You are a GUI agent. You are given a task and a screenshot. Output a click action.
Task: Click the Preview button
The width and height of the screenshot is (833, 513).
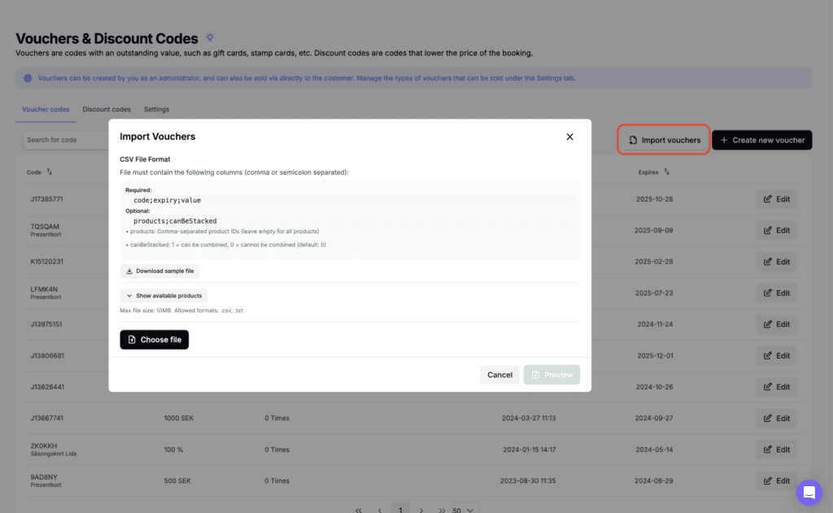click(x=552, y=375)
